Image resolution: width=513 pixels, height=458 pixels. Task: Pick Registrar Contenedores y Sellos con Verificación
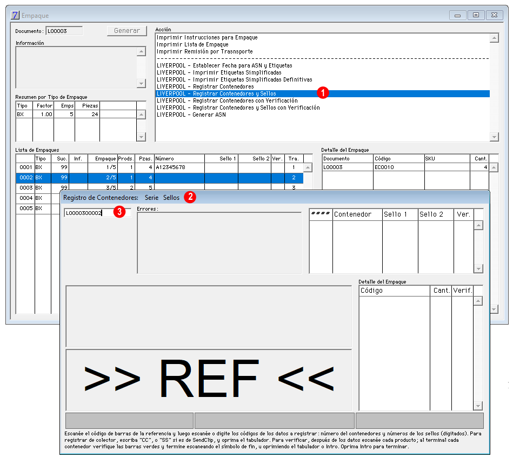coord(238,107)
